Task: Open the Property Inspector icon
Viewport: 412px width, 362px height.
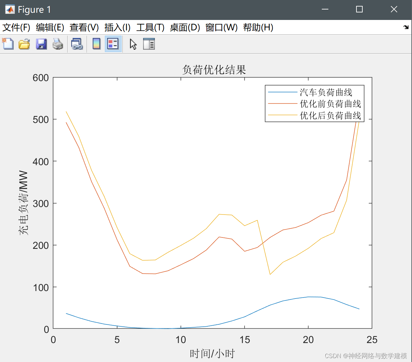Action: (x=149, y=44)
